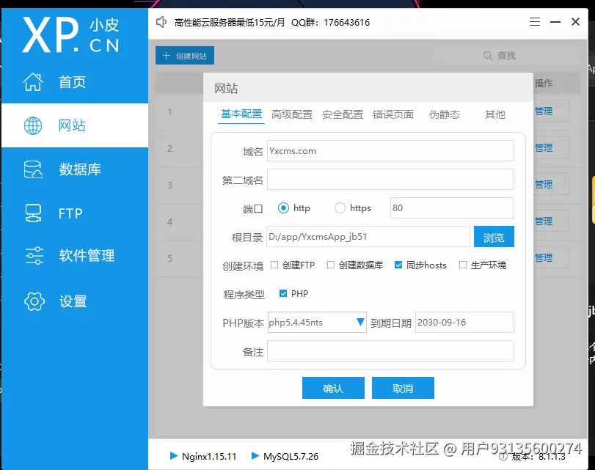The height and width of the screenshot is (470, 595).
Task: Click the 取消 button
Action: pyautogui.click(x=403, y=388)
